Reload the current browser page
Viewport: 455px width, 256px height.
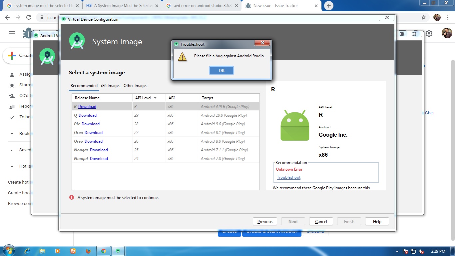[x=29, y=17]
